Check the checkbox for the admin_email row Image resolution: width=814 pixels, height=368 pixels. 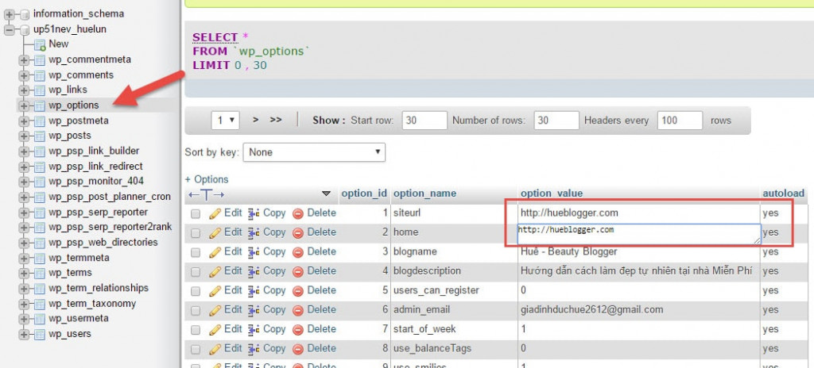click(x=196, y=310)
